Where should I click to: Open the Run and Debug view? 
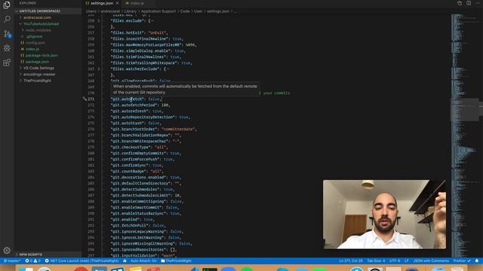[7, 48]
